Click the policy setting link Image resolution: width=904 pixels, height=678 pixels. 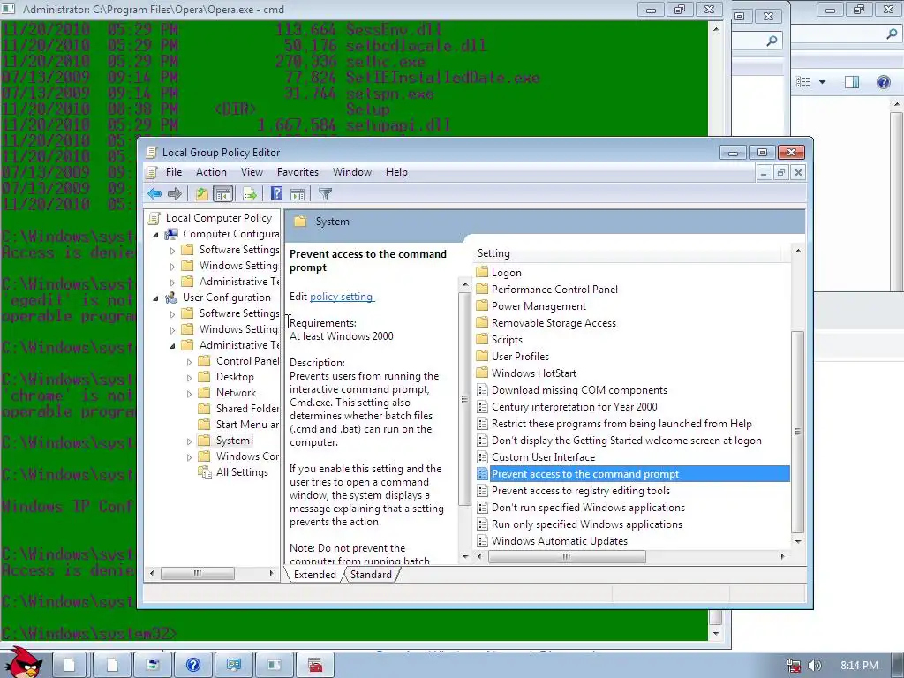(342, 297)
